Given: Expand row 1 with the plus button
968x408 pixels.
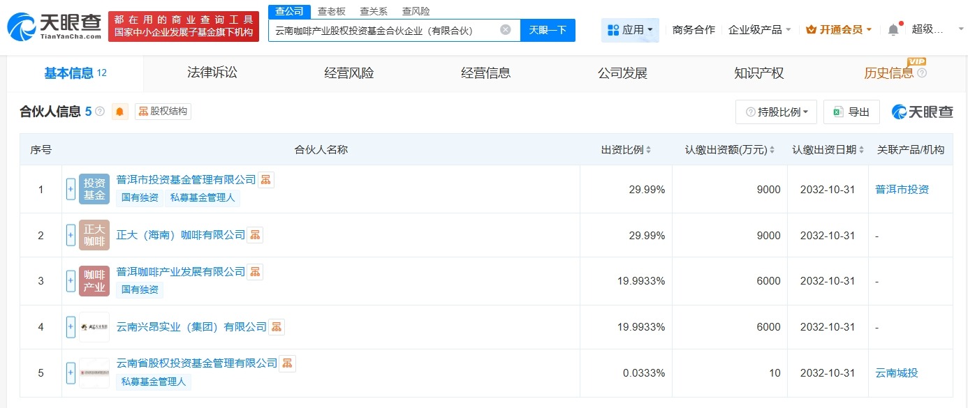Looking at the screenshot, I should click(x=71, y=189).
